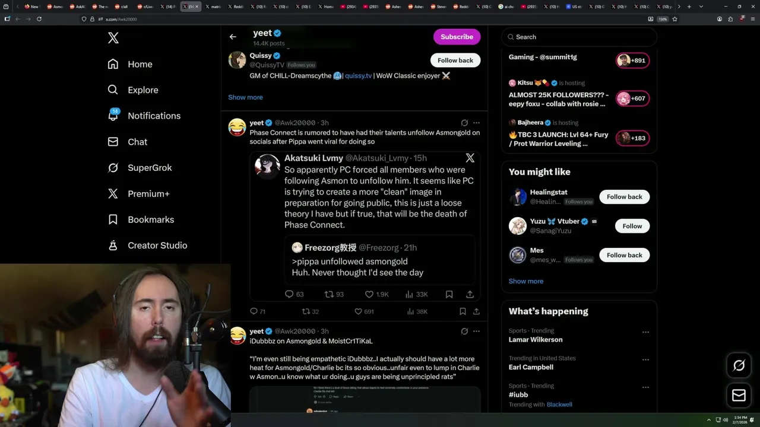Open more options for #iubb trend
Screen dimensions: 760x427
pos(645,387)
